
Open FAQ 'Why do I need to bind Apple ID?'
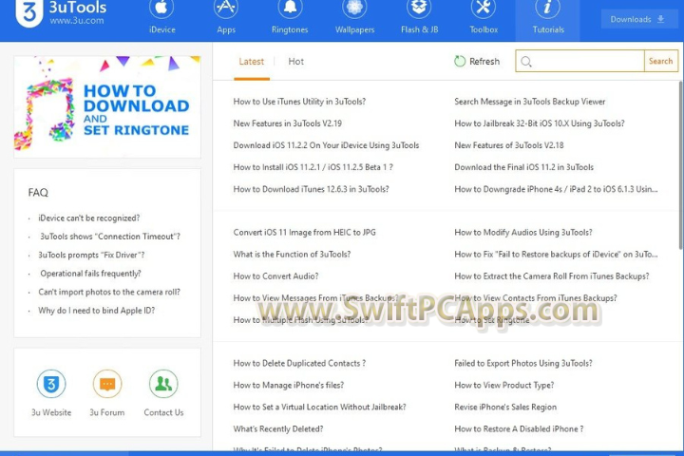[x=96, y=311]
